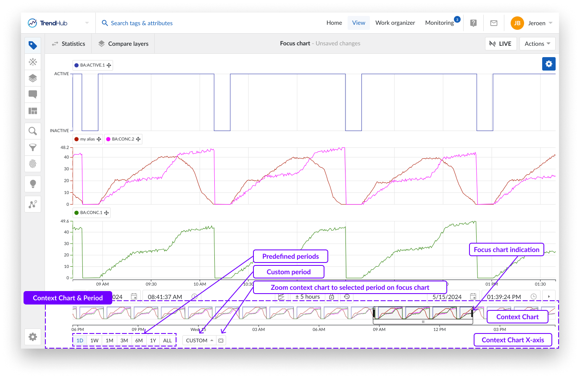Go to Work organizer menu
580x378 pixels.
click(395, 23)
